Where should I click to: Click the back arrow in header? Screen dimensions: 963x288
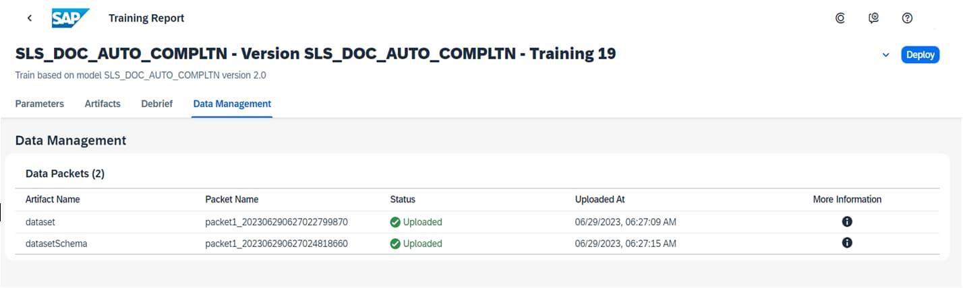(x=30, y=18)
